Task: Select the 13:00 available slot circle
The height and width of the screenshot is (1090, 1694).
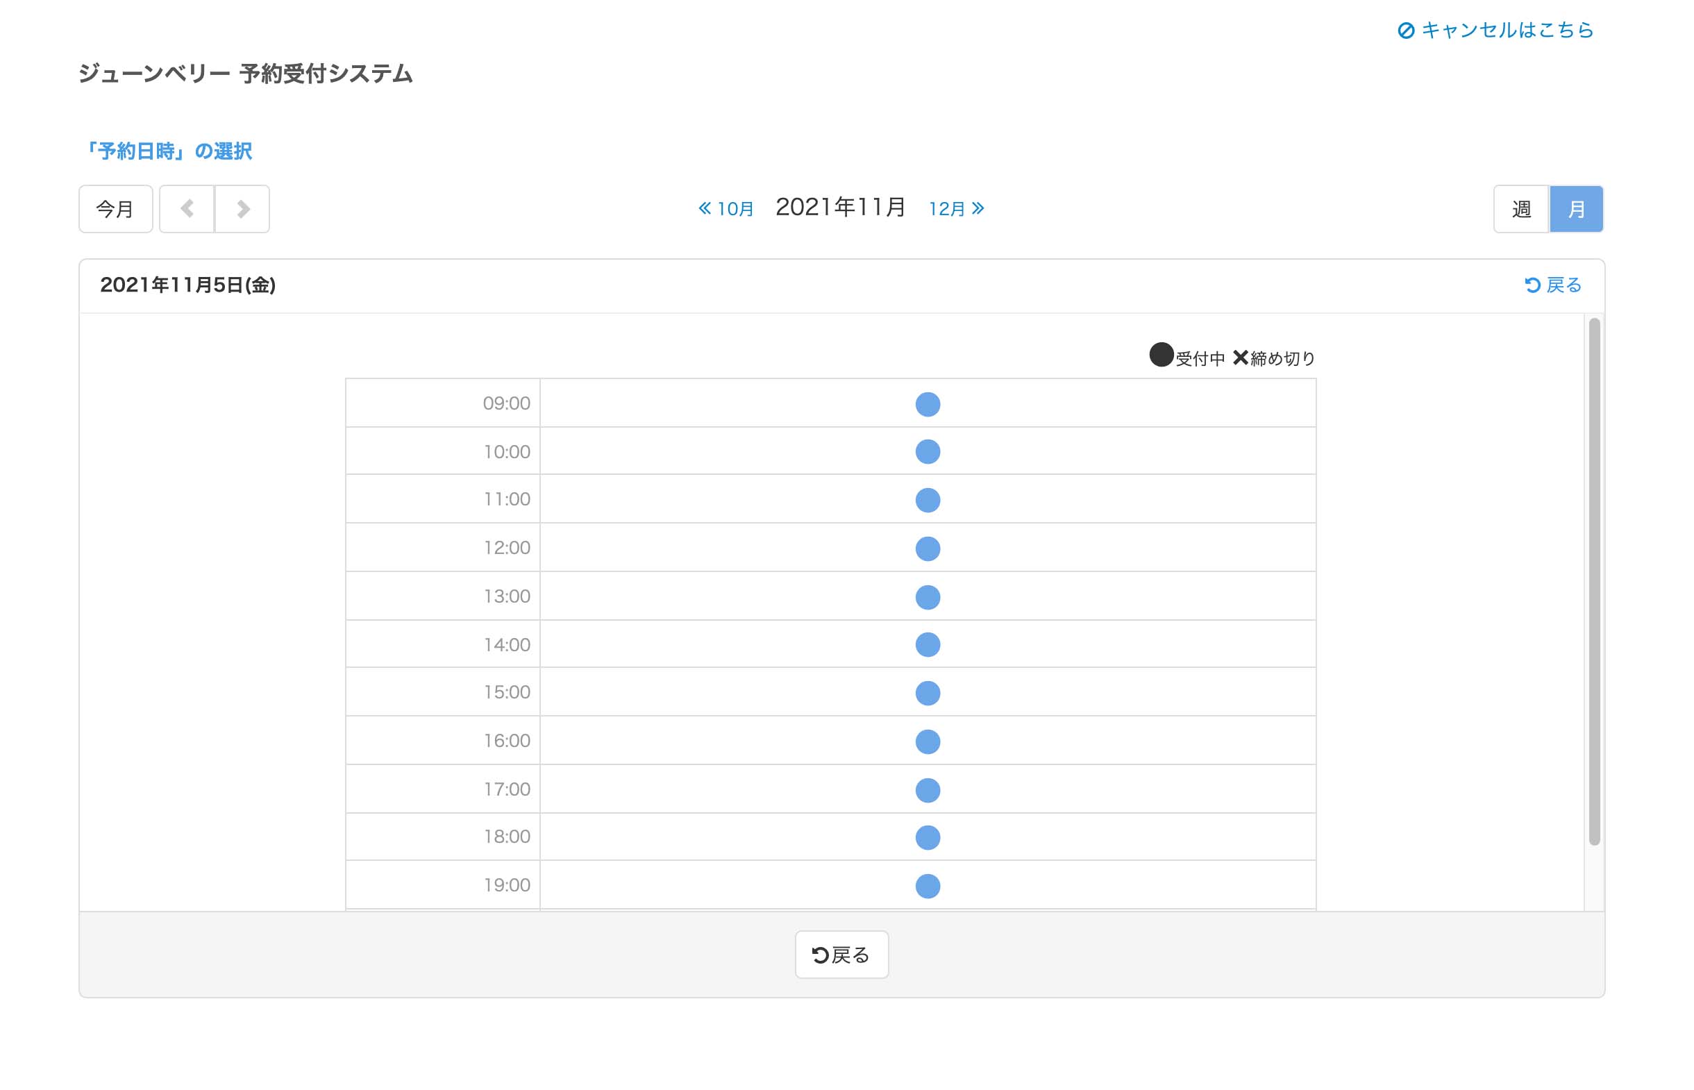Action: [928, 597]
